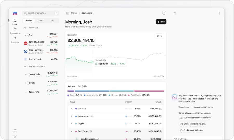Open Bank of America checking account
The width and height of the screenshot is (234, 140).
(x=41, y=43)
